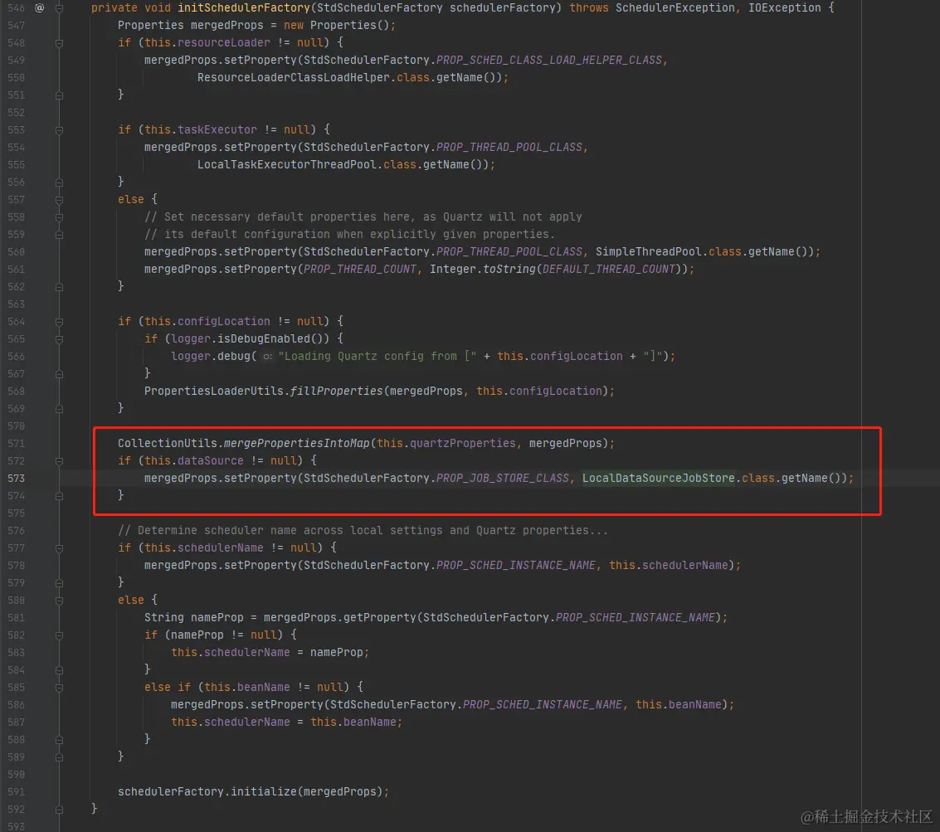Collapse the schedulerName if-block fold on line 577
Viewport: 940px width, 832px height.
[x=60, y=548]
